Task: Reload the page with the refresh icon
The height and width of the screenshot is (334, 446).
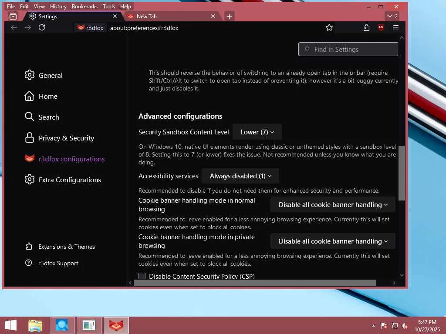Action: coord(42,27)
